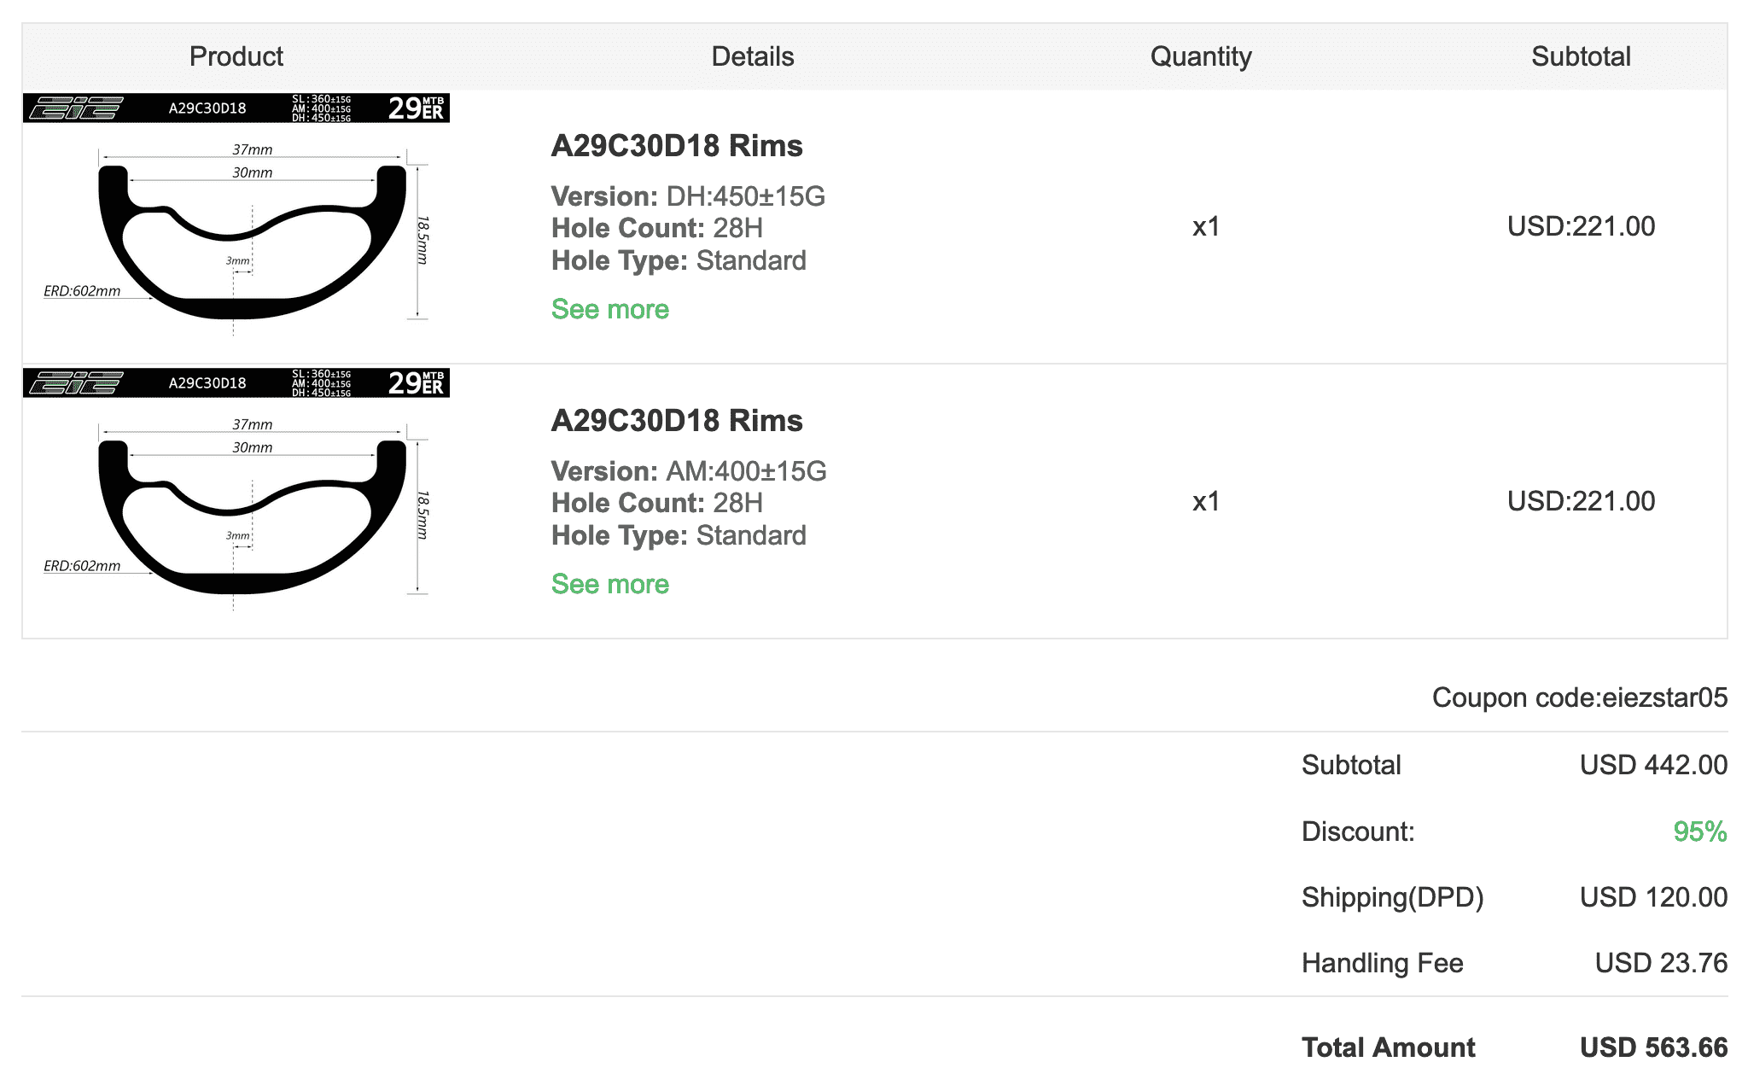The image size is (1748, 1091).
Task: Click the Subtotal column header
Action: click(1581, 56)
